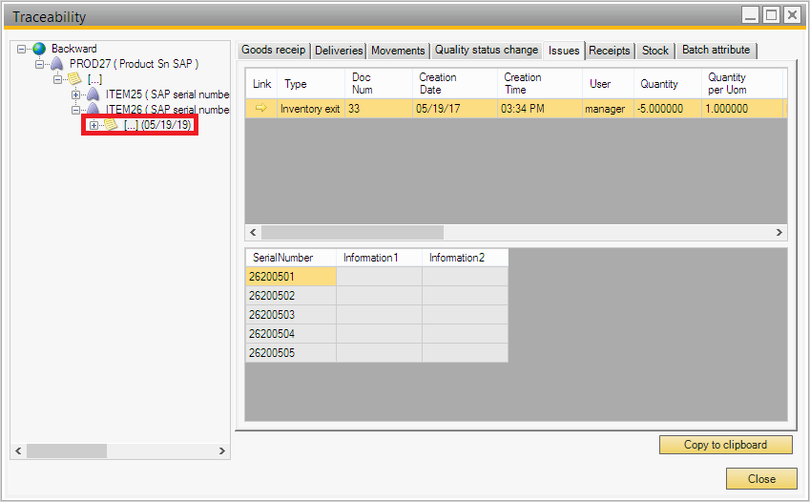Collapse the ITEM26 tree node
Screen dimensions: 810x502
(76, 110)
